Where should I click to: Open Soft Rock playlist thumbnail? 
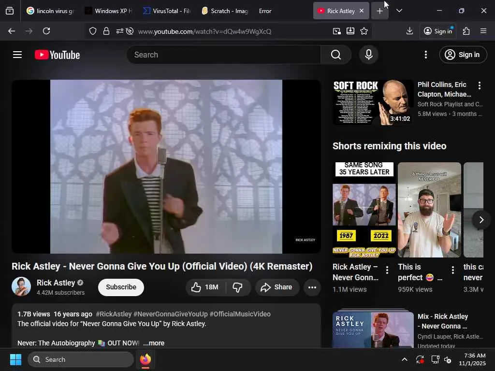(373, 102)
